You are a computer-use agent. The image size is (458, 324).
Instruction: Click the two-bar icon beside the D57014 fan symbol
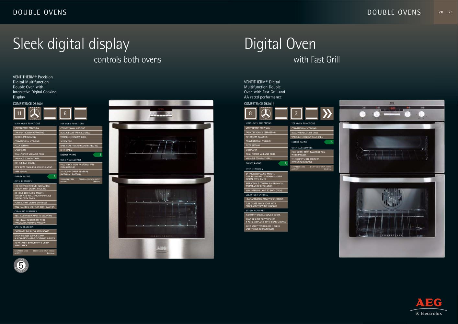(x=281, y=113)
